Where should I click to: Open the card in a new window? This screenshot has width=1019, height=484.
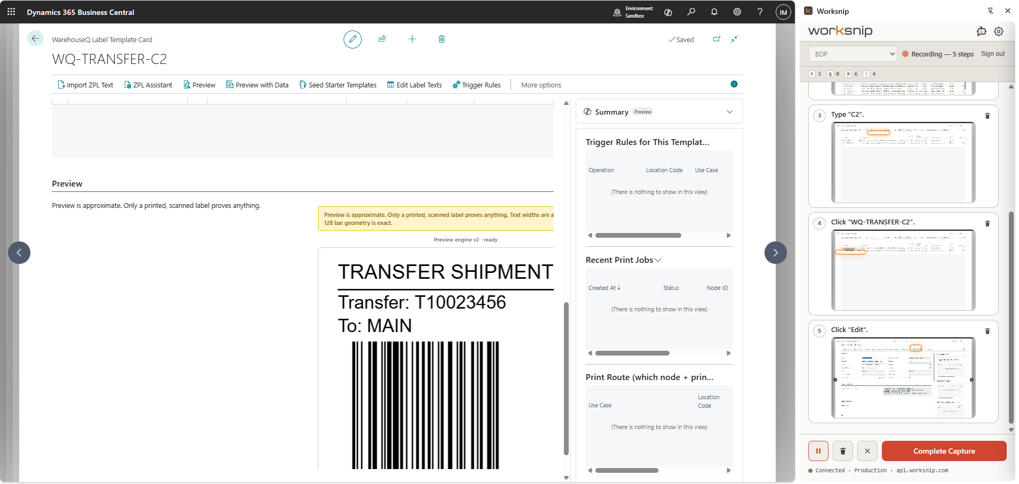(717, 39)
